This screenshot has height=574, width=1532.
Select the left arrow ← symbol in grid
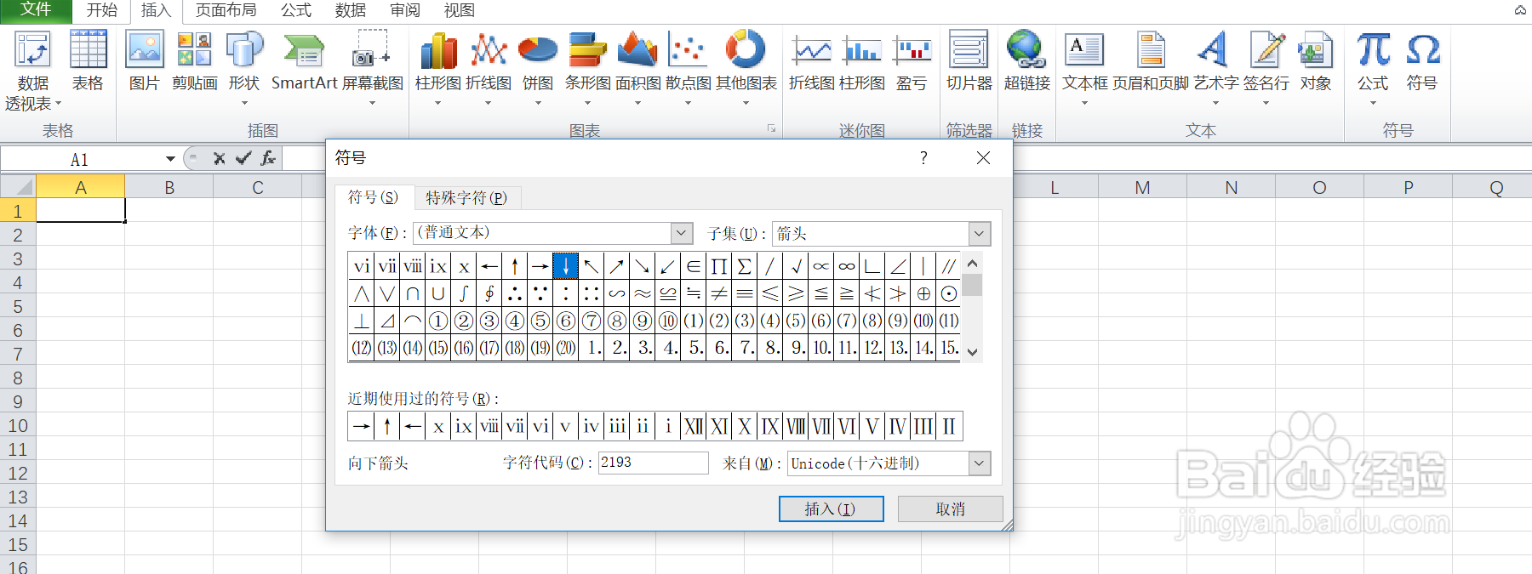(489, 266)
